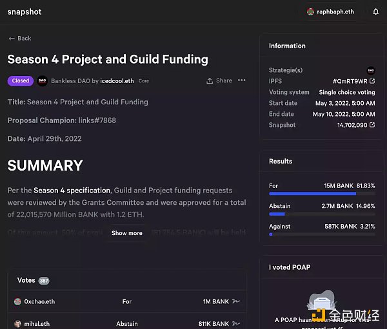This screenshot has height=329, width=387.
Task: Expand proposal with Show more
Action: 127,233
